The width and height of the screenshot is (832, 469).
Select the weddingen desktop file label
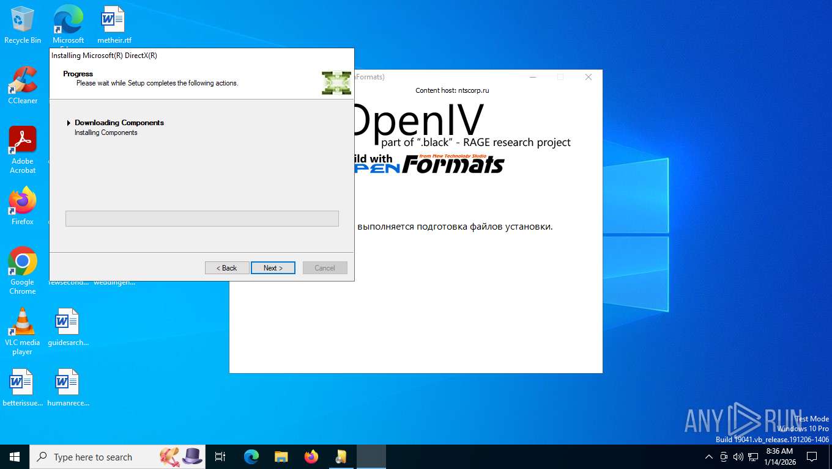click(x=114, y=282)
